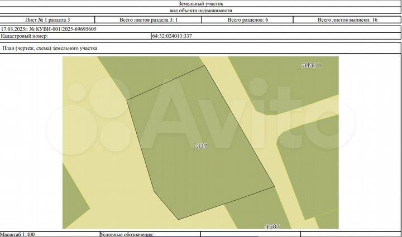Click the "вид объекта недвижимости" subtitle
Viewport: 402px width, 237px height.
tap(200, 11)
